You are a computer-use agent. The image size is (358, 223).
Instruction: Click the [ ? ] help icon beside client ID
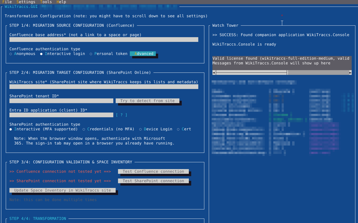121,115
